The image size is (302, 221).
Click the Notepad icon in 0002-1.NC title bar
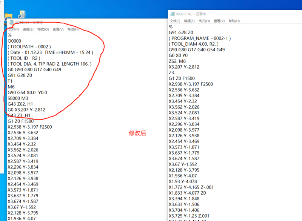coord(172,14)
